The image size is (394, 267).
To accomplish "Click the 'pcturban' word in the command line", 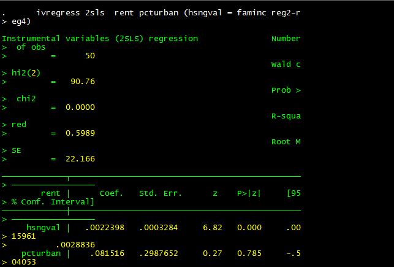I will point(159,12).
